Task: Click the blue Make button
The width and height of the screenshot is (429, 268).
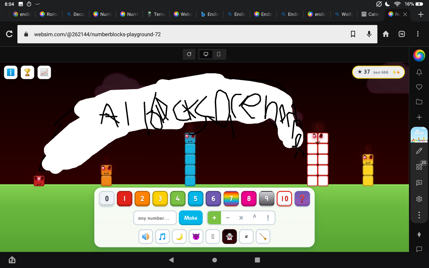Action: tap(191, 218)
